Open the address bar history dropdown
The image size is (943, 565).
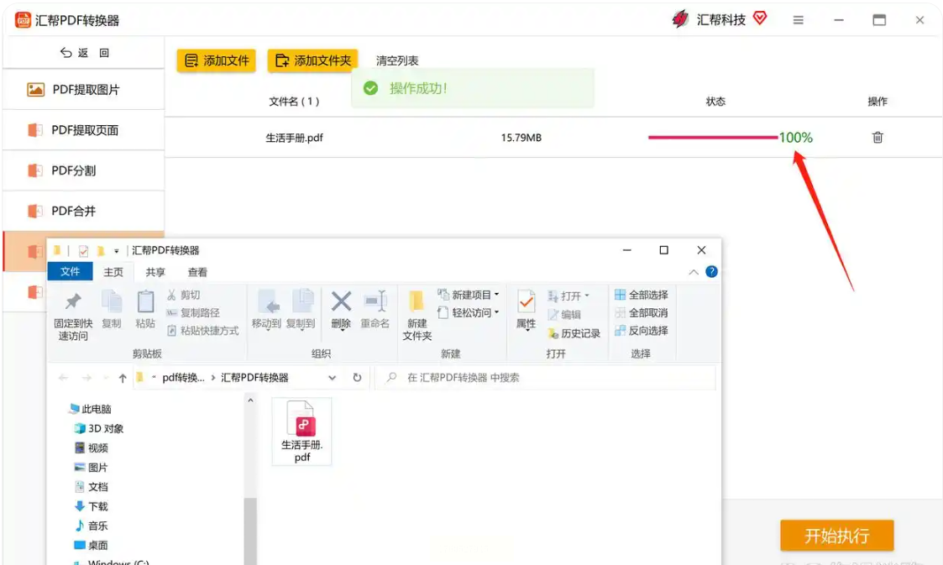click(333, 378)
